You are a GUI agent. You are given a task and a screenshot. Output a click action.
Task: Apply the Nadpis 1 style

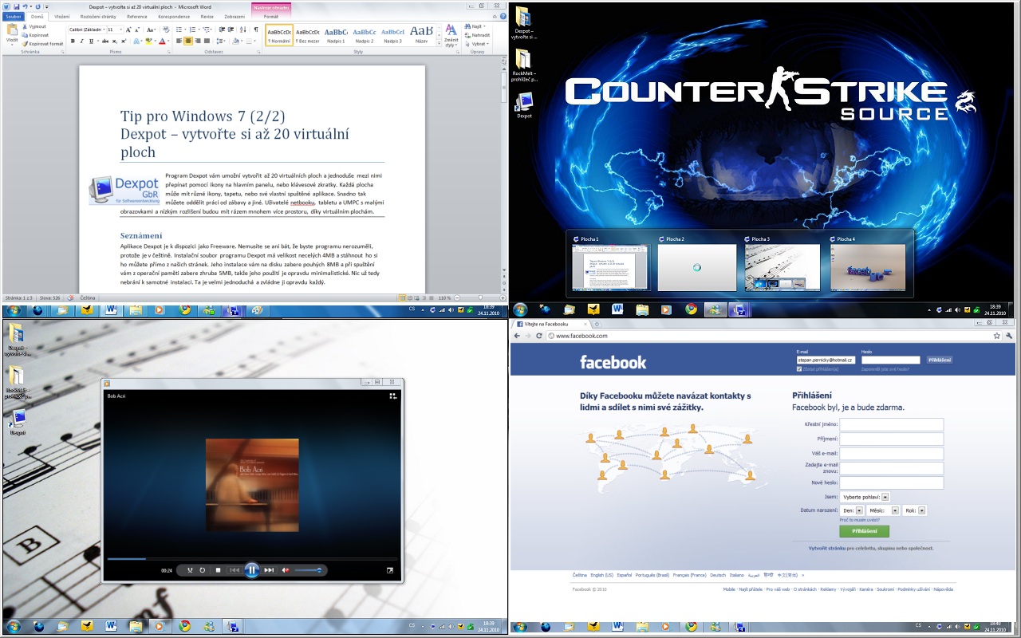click(x=336, y=35)
